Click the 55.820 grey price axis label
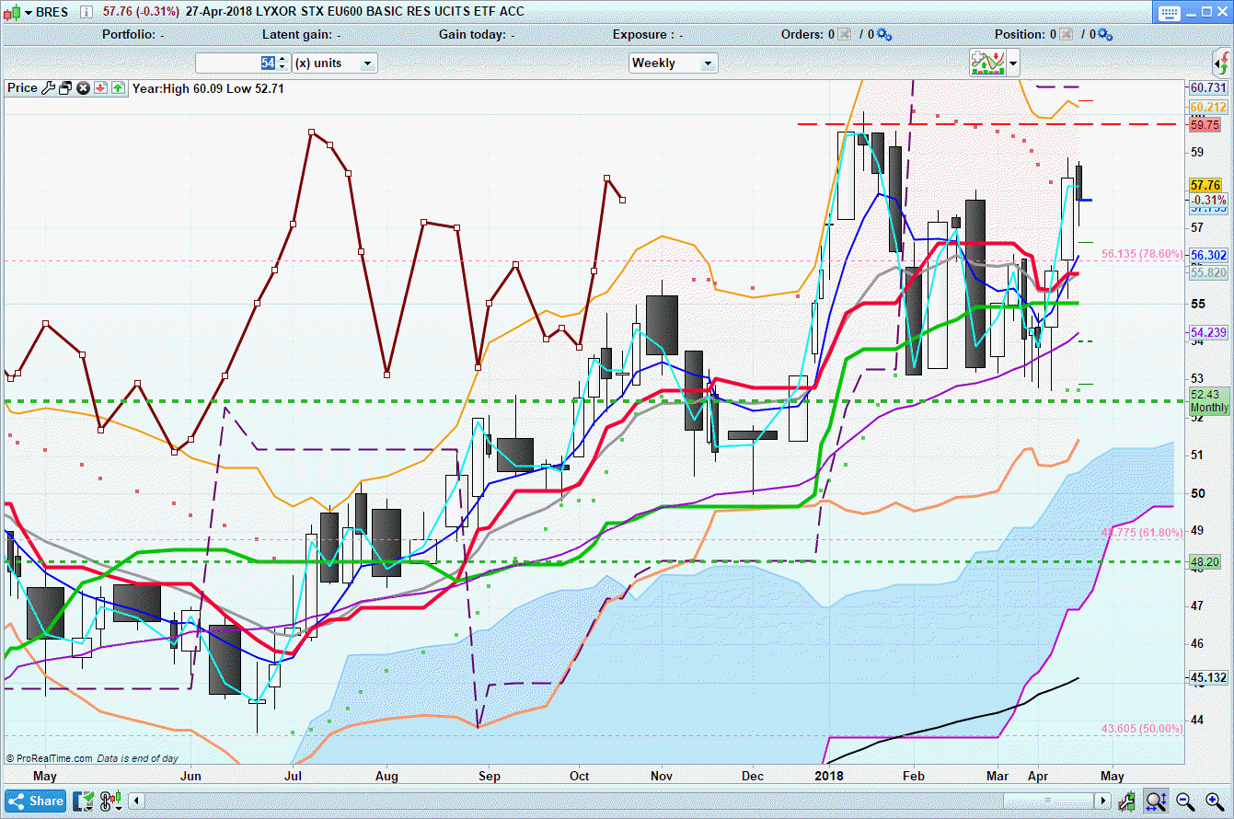The width and height of the screenshot is (1234, 819). click(1208, 273)
